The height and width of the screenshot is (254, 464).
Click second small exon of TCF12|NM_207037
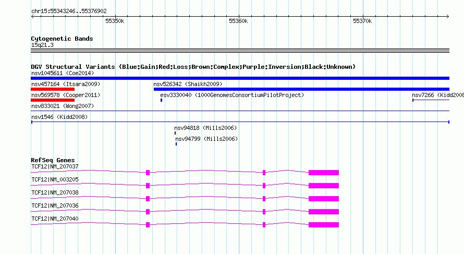coord(264,173)
